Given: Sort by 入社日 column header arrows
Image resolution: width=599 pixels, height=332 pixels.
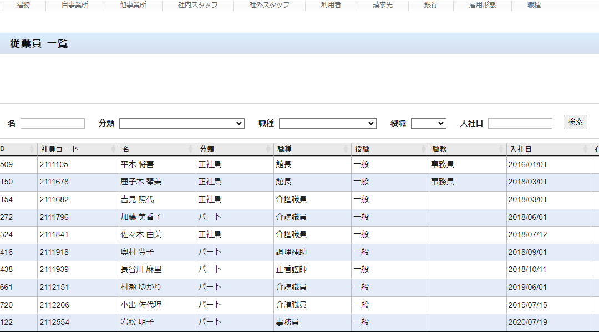Looking at the screenshot, I should coord(585,149).
